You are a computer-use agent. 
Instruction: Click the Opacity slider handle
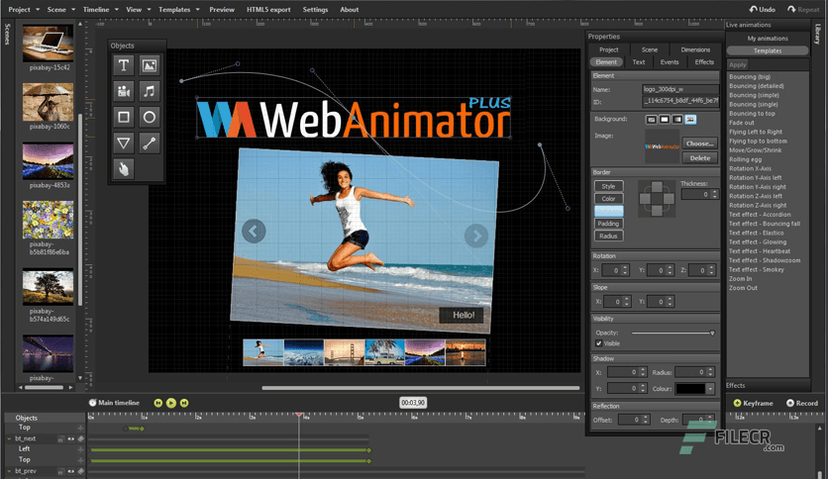712,333
